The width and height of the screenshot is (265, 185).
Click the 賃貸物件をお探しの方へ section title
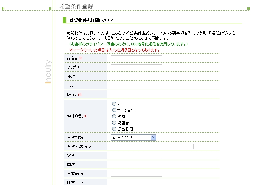[x=92, y=20]
